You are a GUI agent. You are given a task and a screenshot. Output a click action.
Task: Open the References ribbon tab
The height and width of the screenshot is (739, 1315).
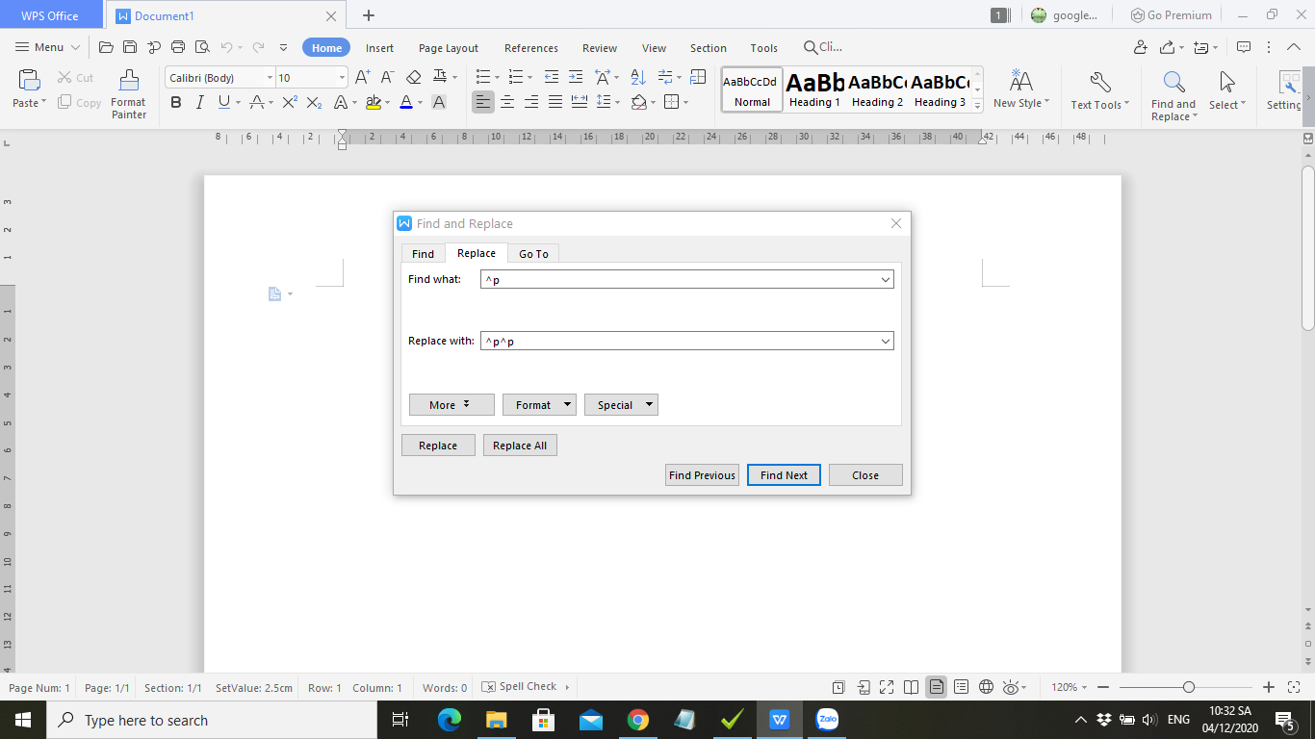pyautogui.click(x=530, y=47)
